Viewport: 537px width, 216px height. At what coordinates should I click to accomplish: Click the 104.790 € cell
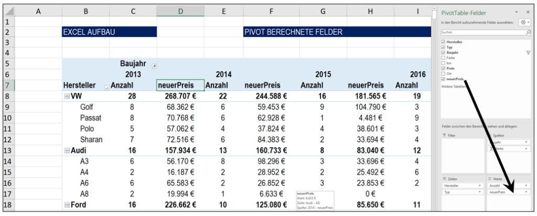(x=370, y=107)
